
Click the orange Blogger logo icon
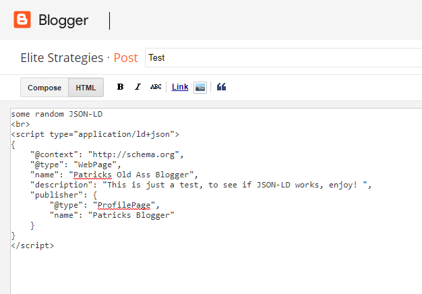click(22, 20)
